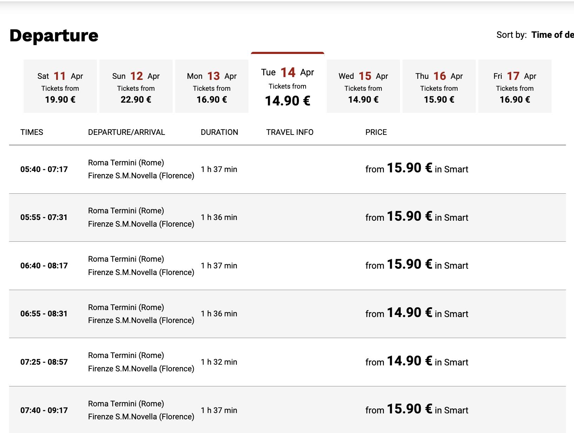Click the TRAVEL INFO column header
Screen dimensions: 574x433
(x=289, y=132)
